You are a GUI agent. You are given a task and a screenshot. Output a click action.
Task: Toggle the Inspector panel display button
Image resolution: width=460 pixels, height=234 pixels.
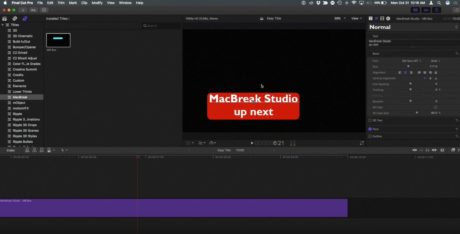437,10
